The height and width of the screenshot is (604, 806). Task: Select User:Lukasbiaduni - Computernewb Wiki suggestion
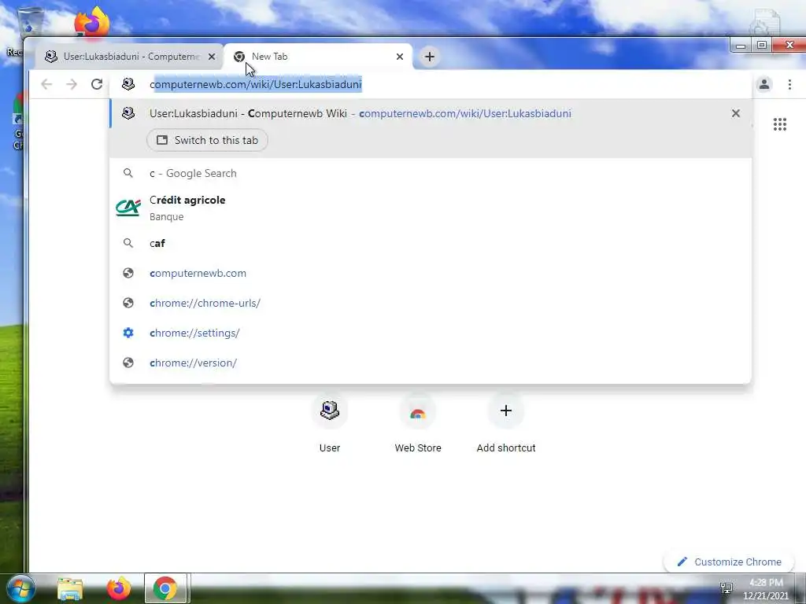[x=431, y=113]
